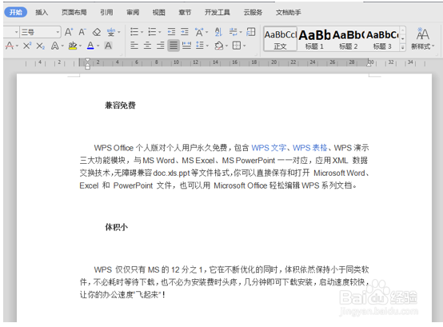Apply distributed alignment
Viewport: 443px width, 327px height.
[186, 46]
